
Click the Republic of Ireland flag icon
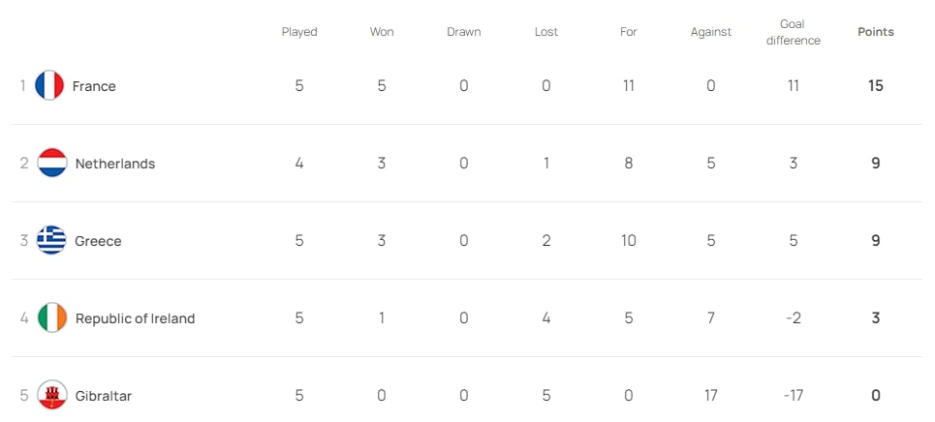pos(51,318)
